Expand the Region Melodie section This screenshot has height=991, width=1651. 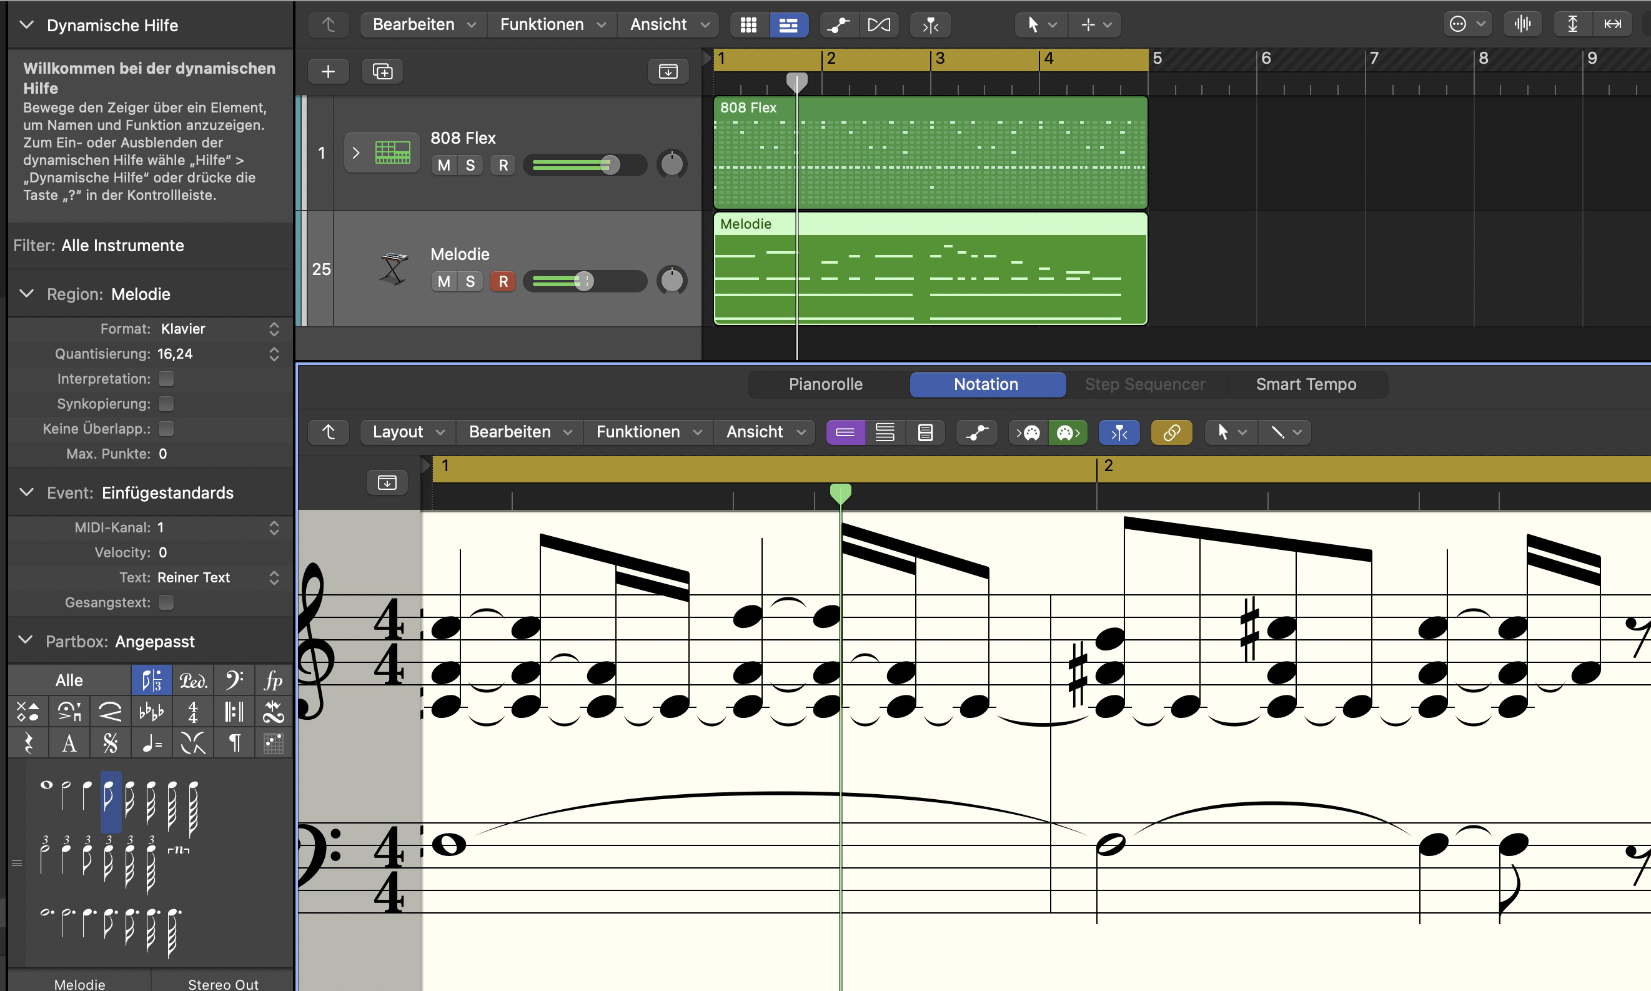tap(27, 292)
